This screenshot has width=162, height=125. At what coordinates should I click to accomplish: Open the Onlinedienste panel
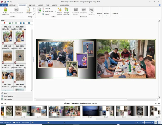tap(8, 99)
